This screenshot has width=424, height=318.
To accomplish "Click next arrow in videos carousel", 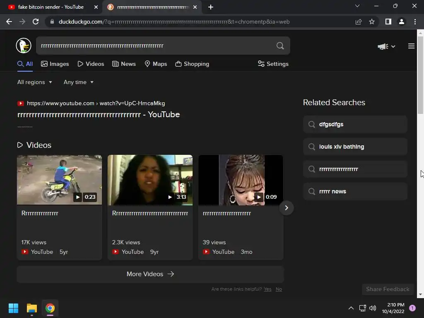I will (x=287, y=208).
